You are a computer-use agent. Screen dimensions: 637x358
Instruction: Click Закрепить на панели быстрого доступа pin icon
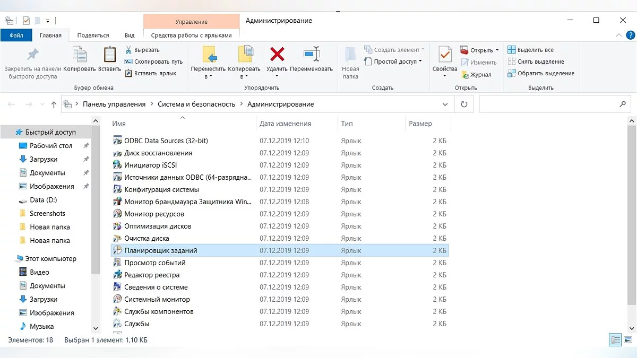point(33,55)
